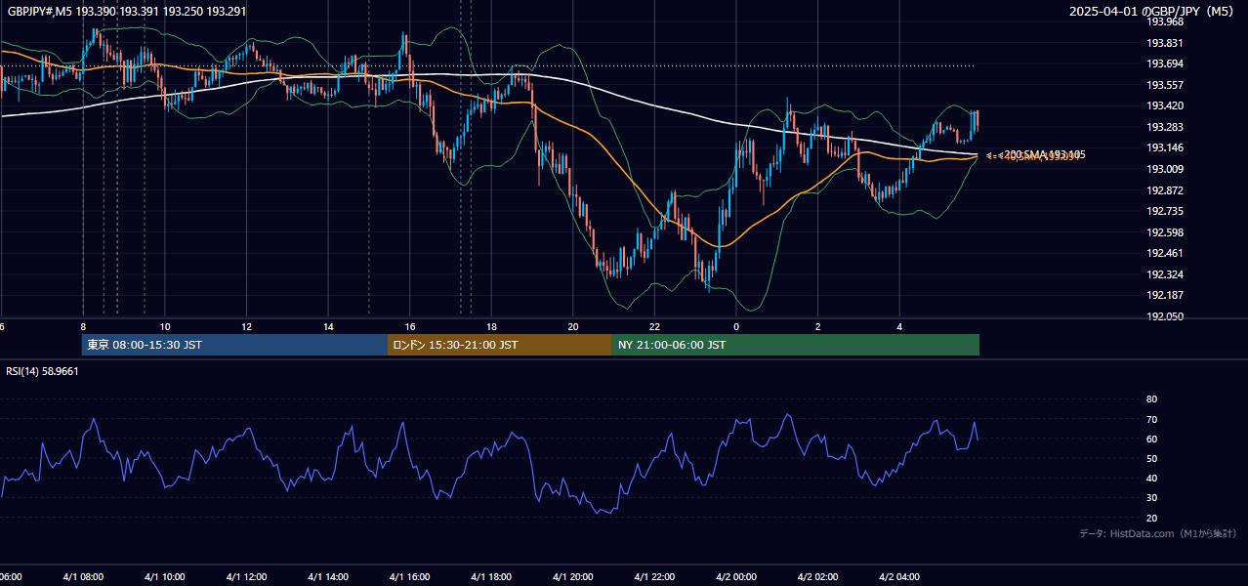Click hour tick 0 below price chart
This screenshot has height=586, width=1248.
click(736, 326)
